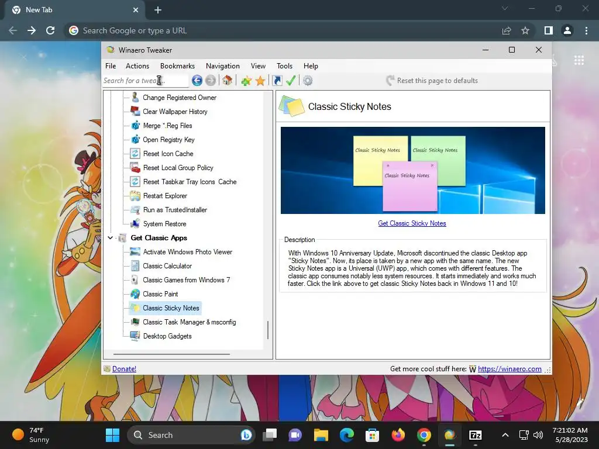Open Microsoft Edge from the taskbar
The image size is (599, 449).
pos(347,435)
